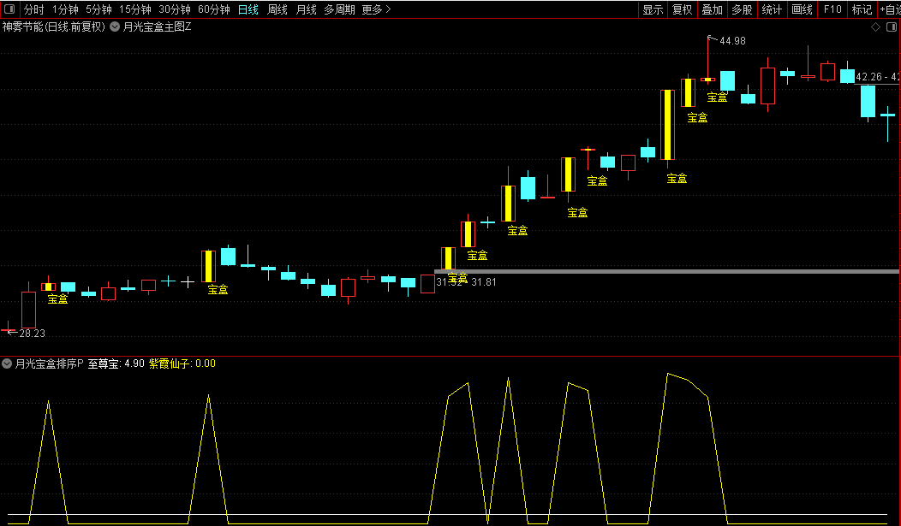901x526 pixels.
Task: Select the 30分钟 period tab
Action: click(x=175, y=9)
